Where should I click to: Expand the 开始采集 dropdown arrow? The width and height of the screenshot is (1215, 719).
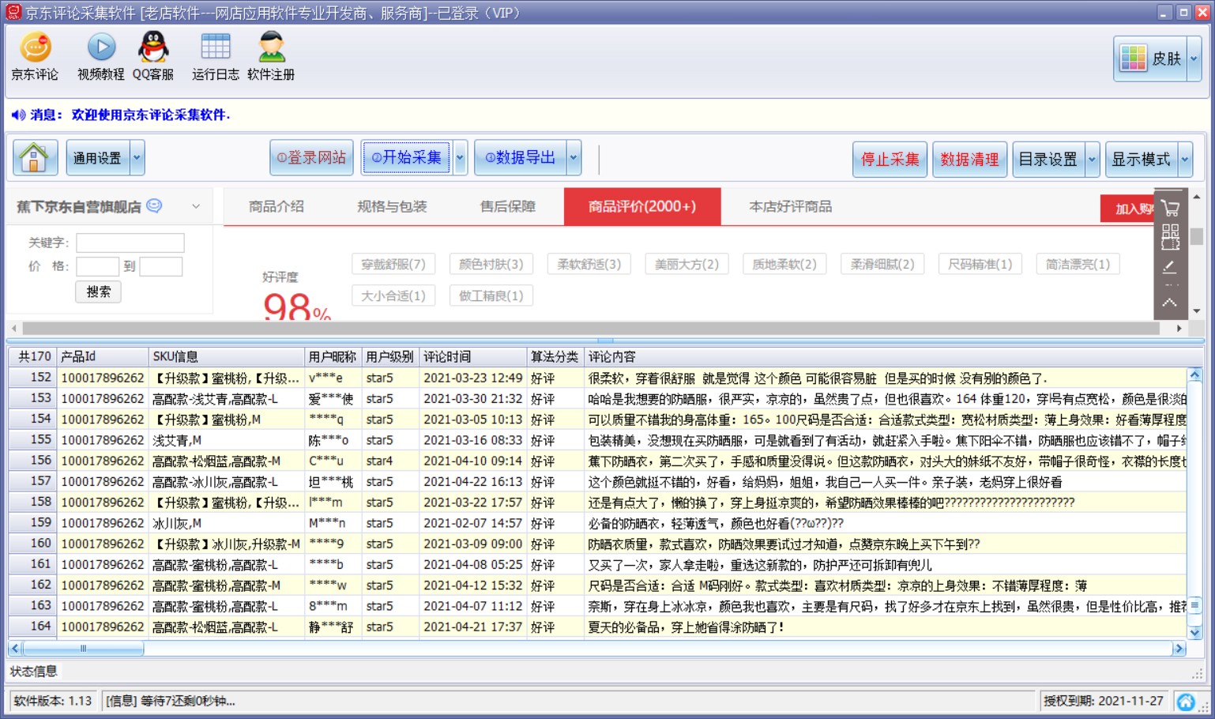[460, 158]
